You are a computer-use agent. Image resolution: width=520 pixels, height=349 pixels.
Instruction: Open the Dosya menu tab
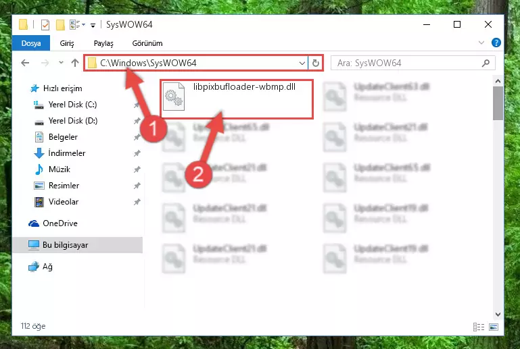tap(31, 43)
